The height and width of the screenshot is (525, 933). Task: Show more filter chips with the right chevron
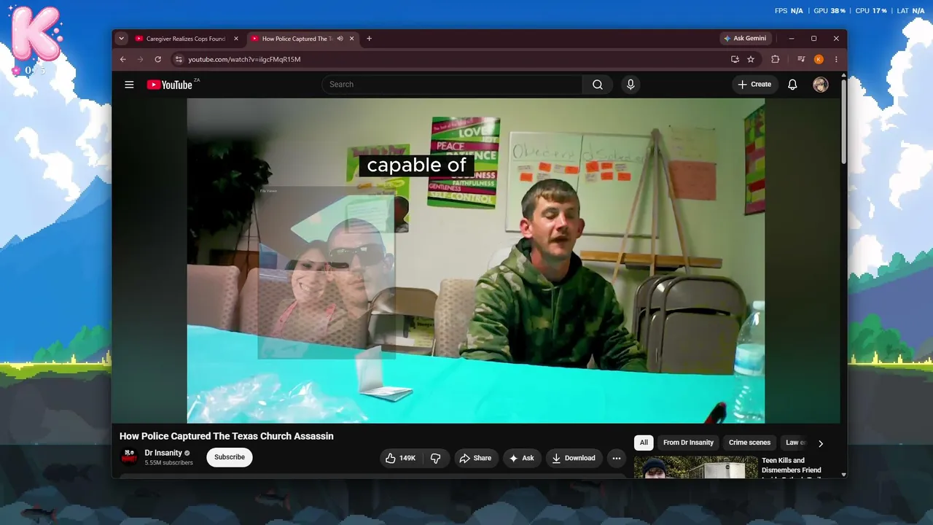(821, 443)
